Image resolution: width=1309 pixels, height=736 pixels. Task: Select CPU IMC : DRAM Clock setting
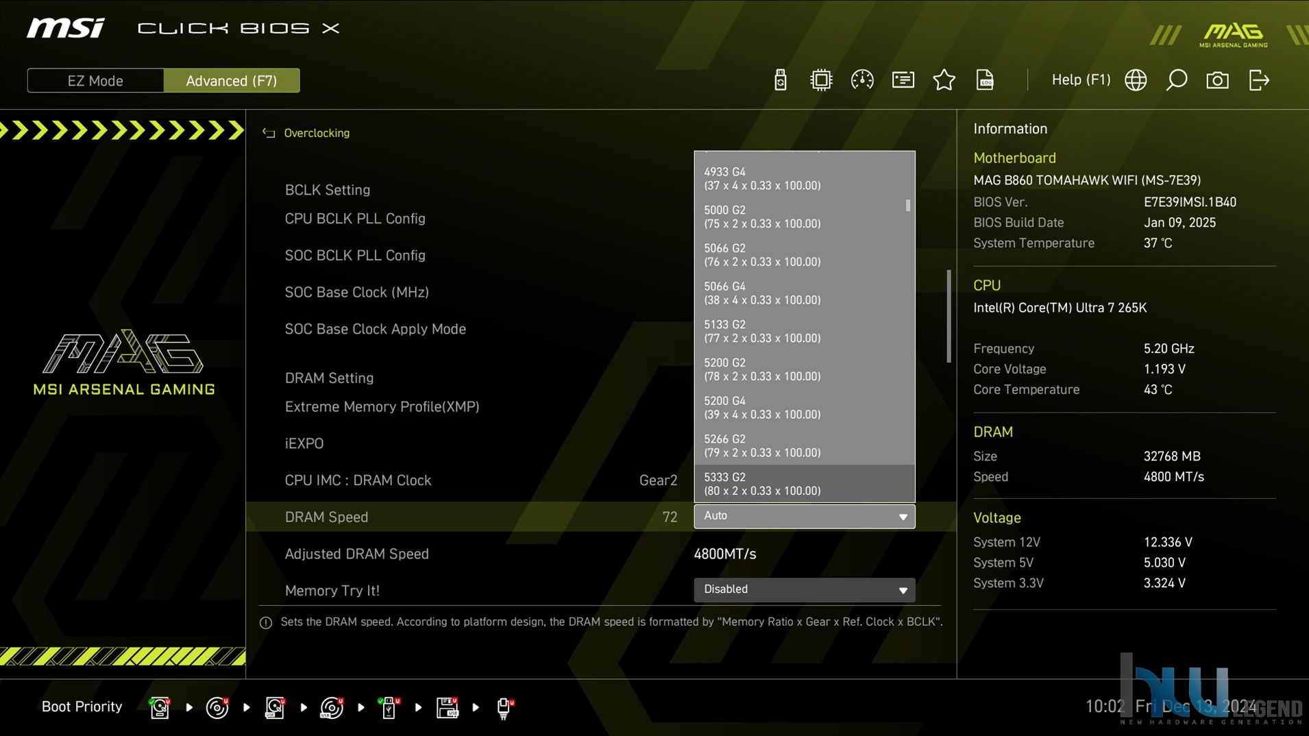click(358, 480)
